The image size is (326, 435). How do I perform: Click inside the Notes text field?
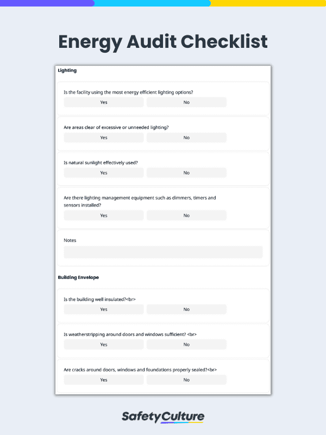click(163, 252)
